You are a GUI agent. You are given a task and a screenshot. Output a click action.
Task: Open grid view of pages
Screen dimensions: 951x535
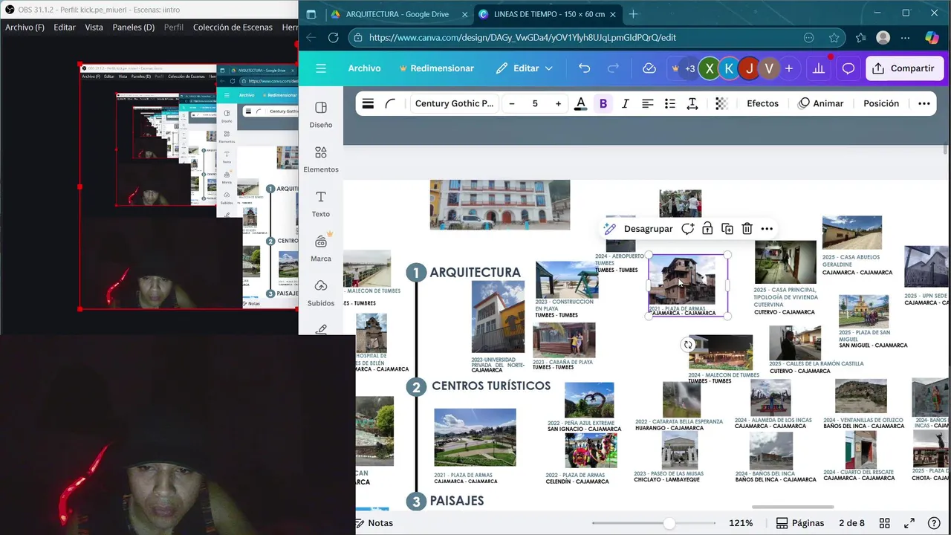tap(884, 523)
